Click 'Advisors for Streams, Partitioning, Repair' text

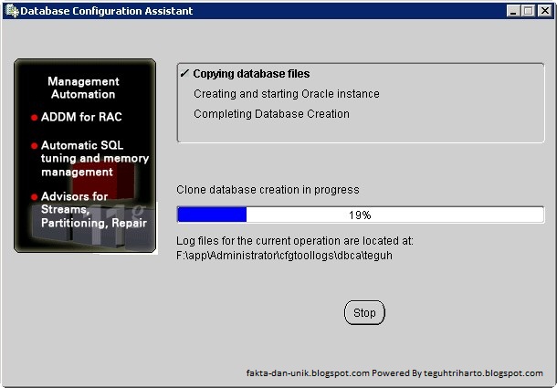click(x=94, y=210)
